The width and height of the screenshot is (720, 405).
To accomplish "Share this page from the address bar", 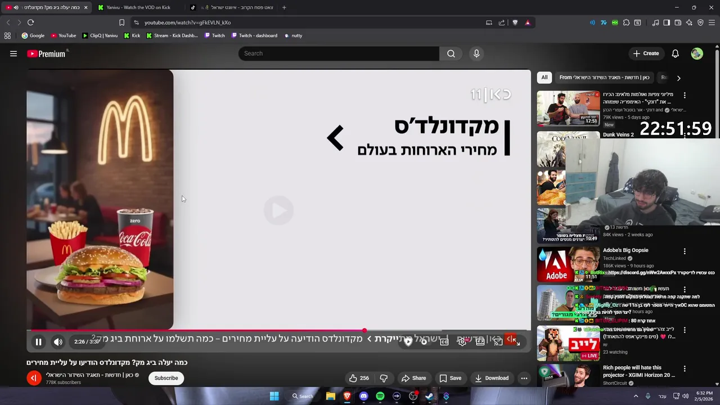I will click(502, 22).
